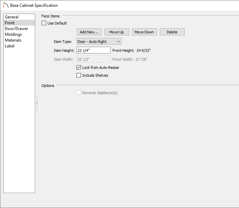This screenshot has width=239, height=208.
Task: Click the Item Width field showing 22 1/2"
Action: click(94, 59)
